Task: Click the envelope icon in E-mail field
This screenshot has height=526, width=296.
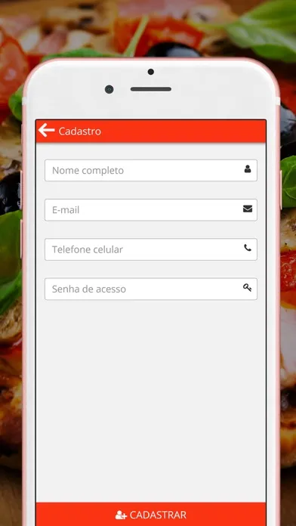Action: click(x=248, y=209)
